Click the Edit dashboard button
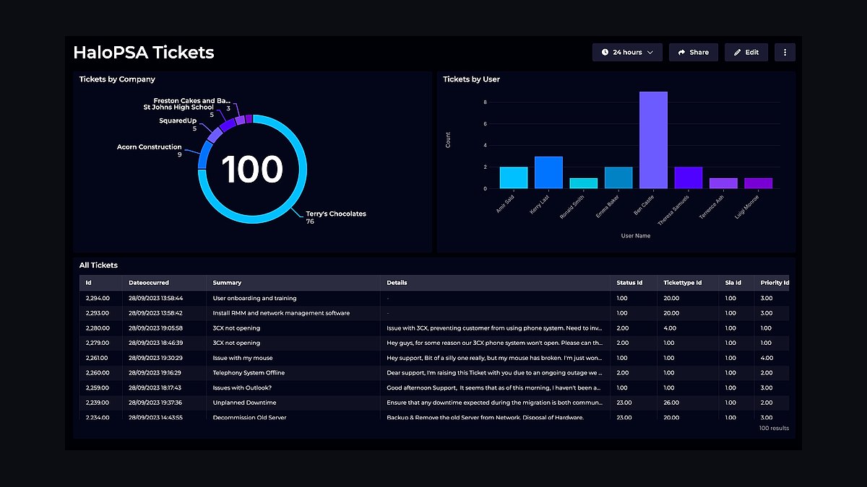The height and width of the screenshot is (487, 867). pyautogui.click(x=746, y=52)
